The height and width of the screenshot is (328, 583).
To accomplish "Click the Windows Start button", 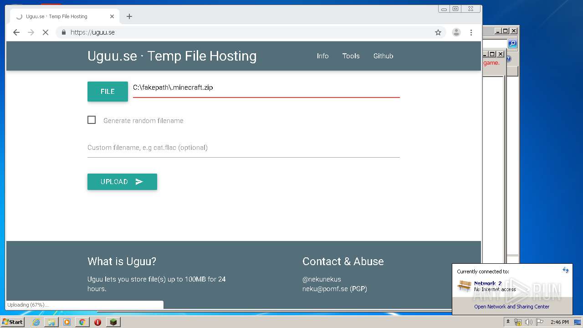I will tap(13, 322).
